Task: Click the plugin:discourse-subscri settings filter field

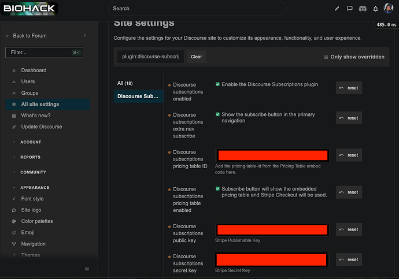Action: (150, 57)
